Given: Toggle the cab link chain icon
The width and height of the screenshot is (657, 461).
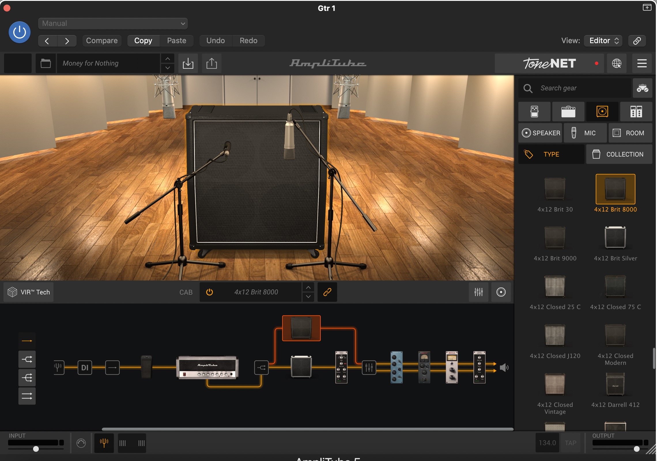Looking at the screenshot, I should pos(327,292).
